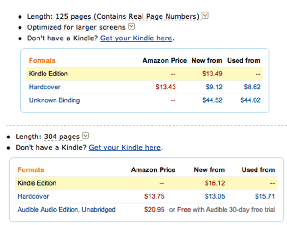Viewport: 287px width, 225px height.
Task: Click Unknown Binding used price $44.02
Action: (250, 100)
